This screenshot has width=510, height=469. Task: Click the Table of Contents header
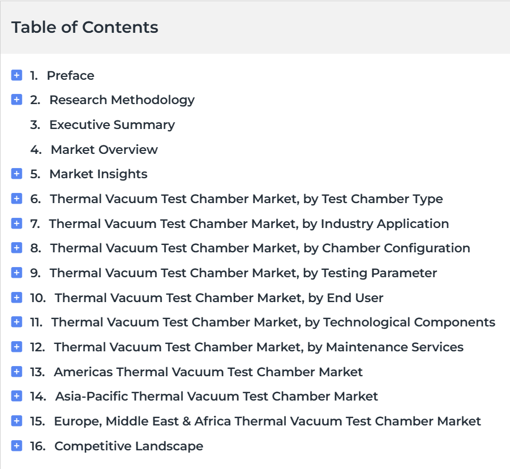84,27
